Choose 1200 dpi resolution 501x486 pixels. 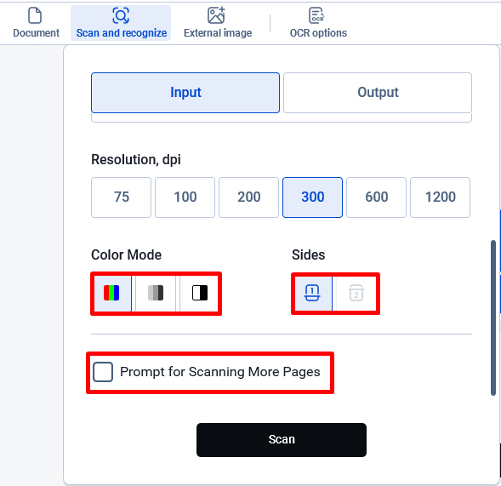coord(440,197)
